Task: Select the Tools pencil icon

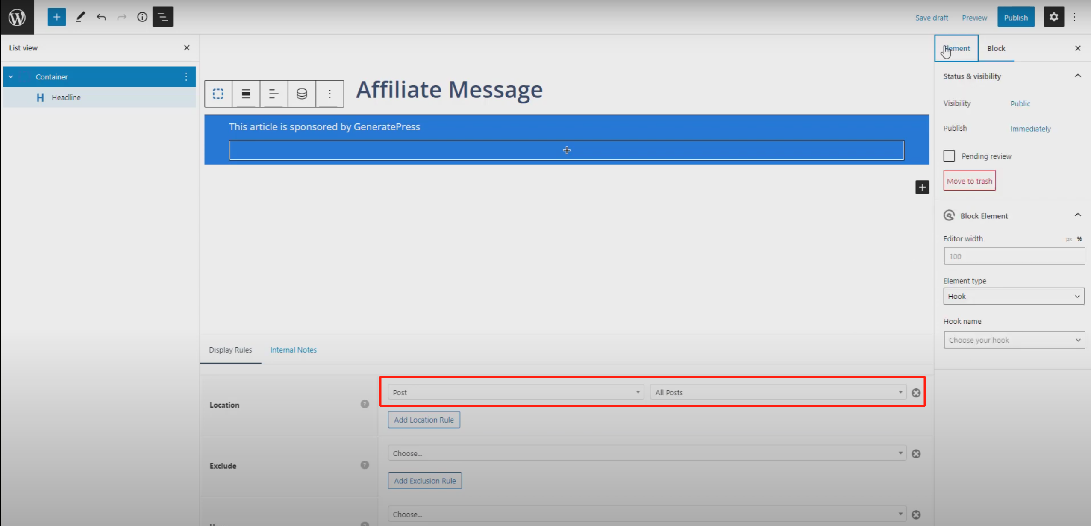Action: [x=80, y=17]
